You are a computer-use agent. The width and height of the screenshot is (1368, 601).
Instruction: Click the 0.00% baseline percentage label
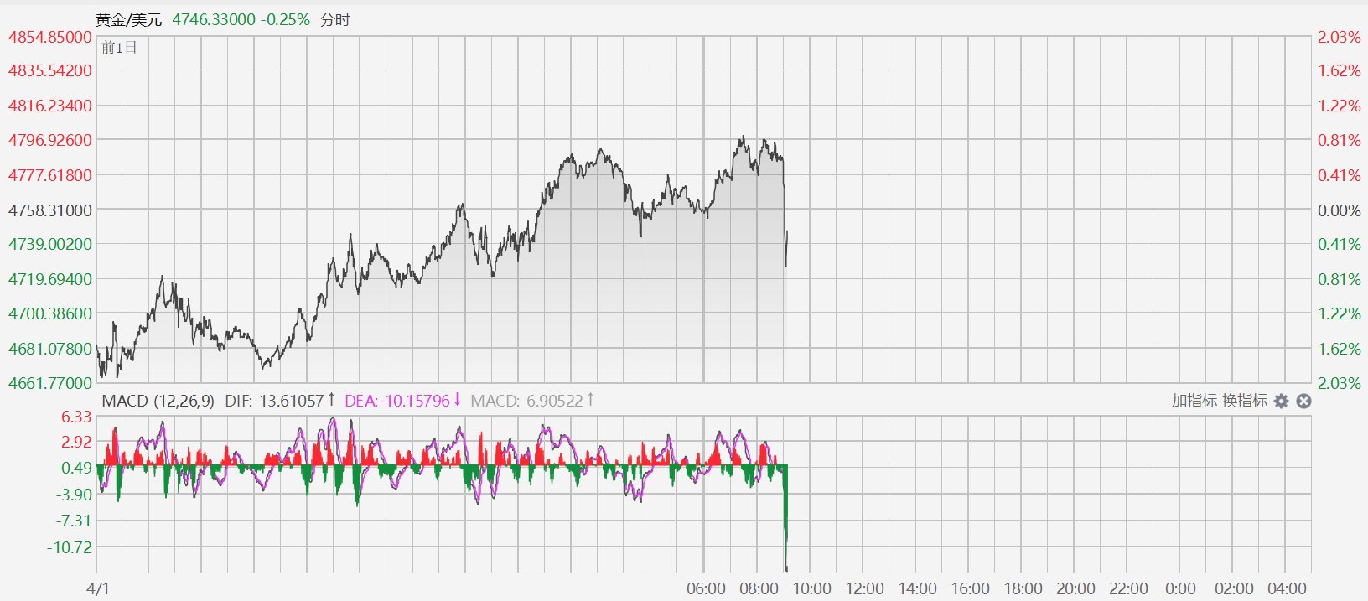click(1339, 210)
